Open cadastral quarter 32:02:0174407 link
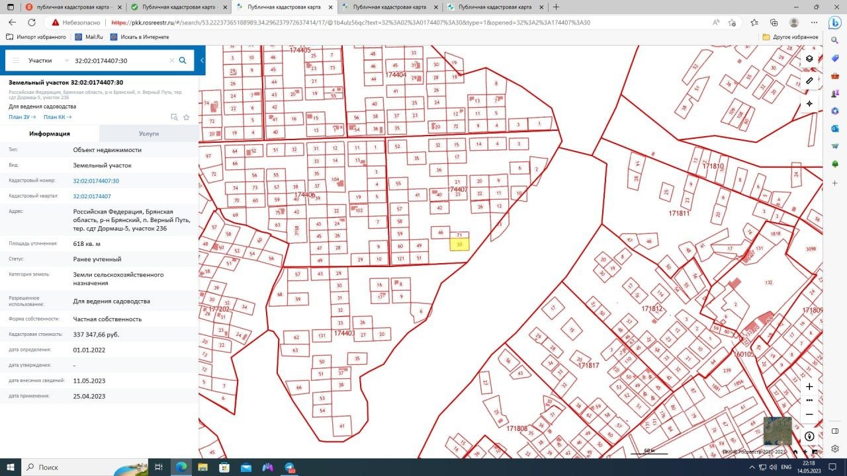The width and height of the screenshot is (847, 476). point(92,196)
